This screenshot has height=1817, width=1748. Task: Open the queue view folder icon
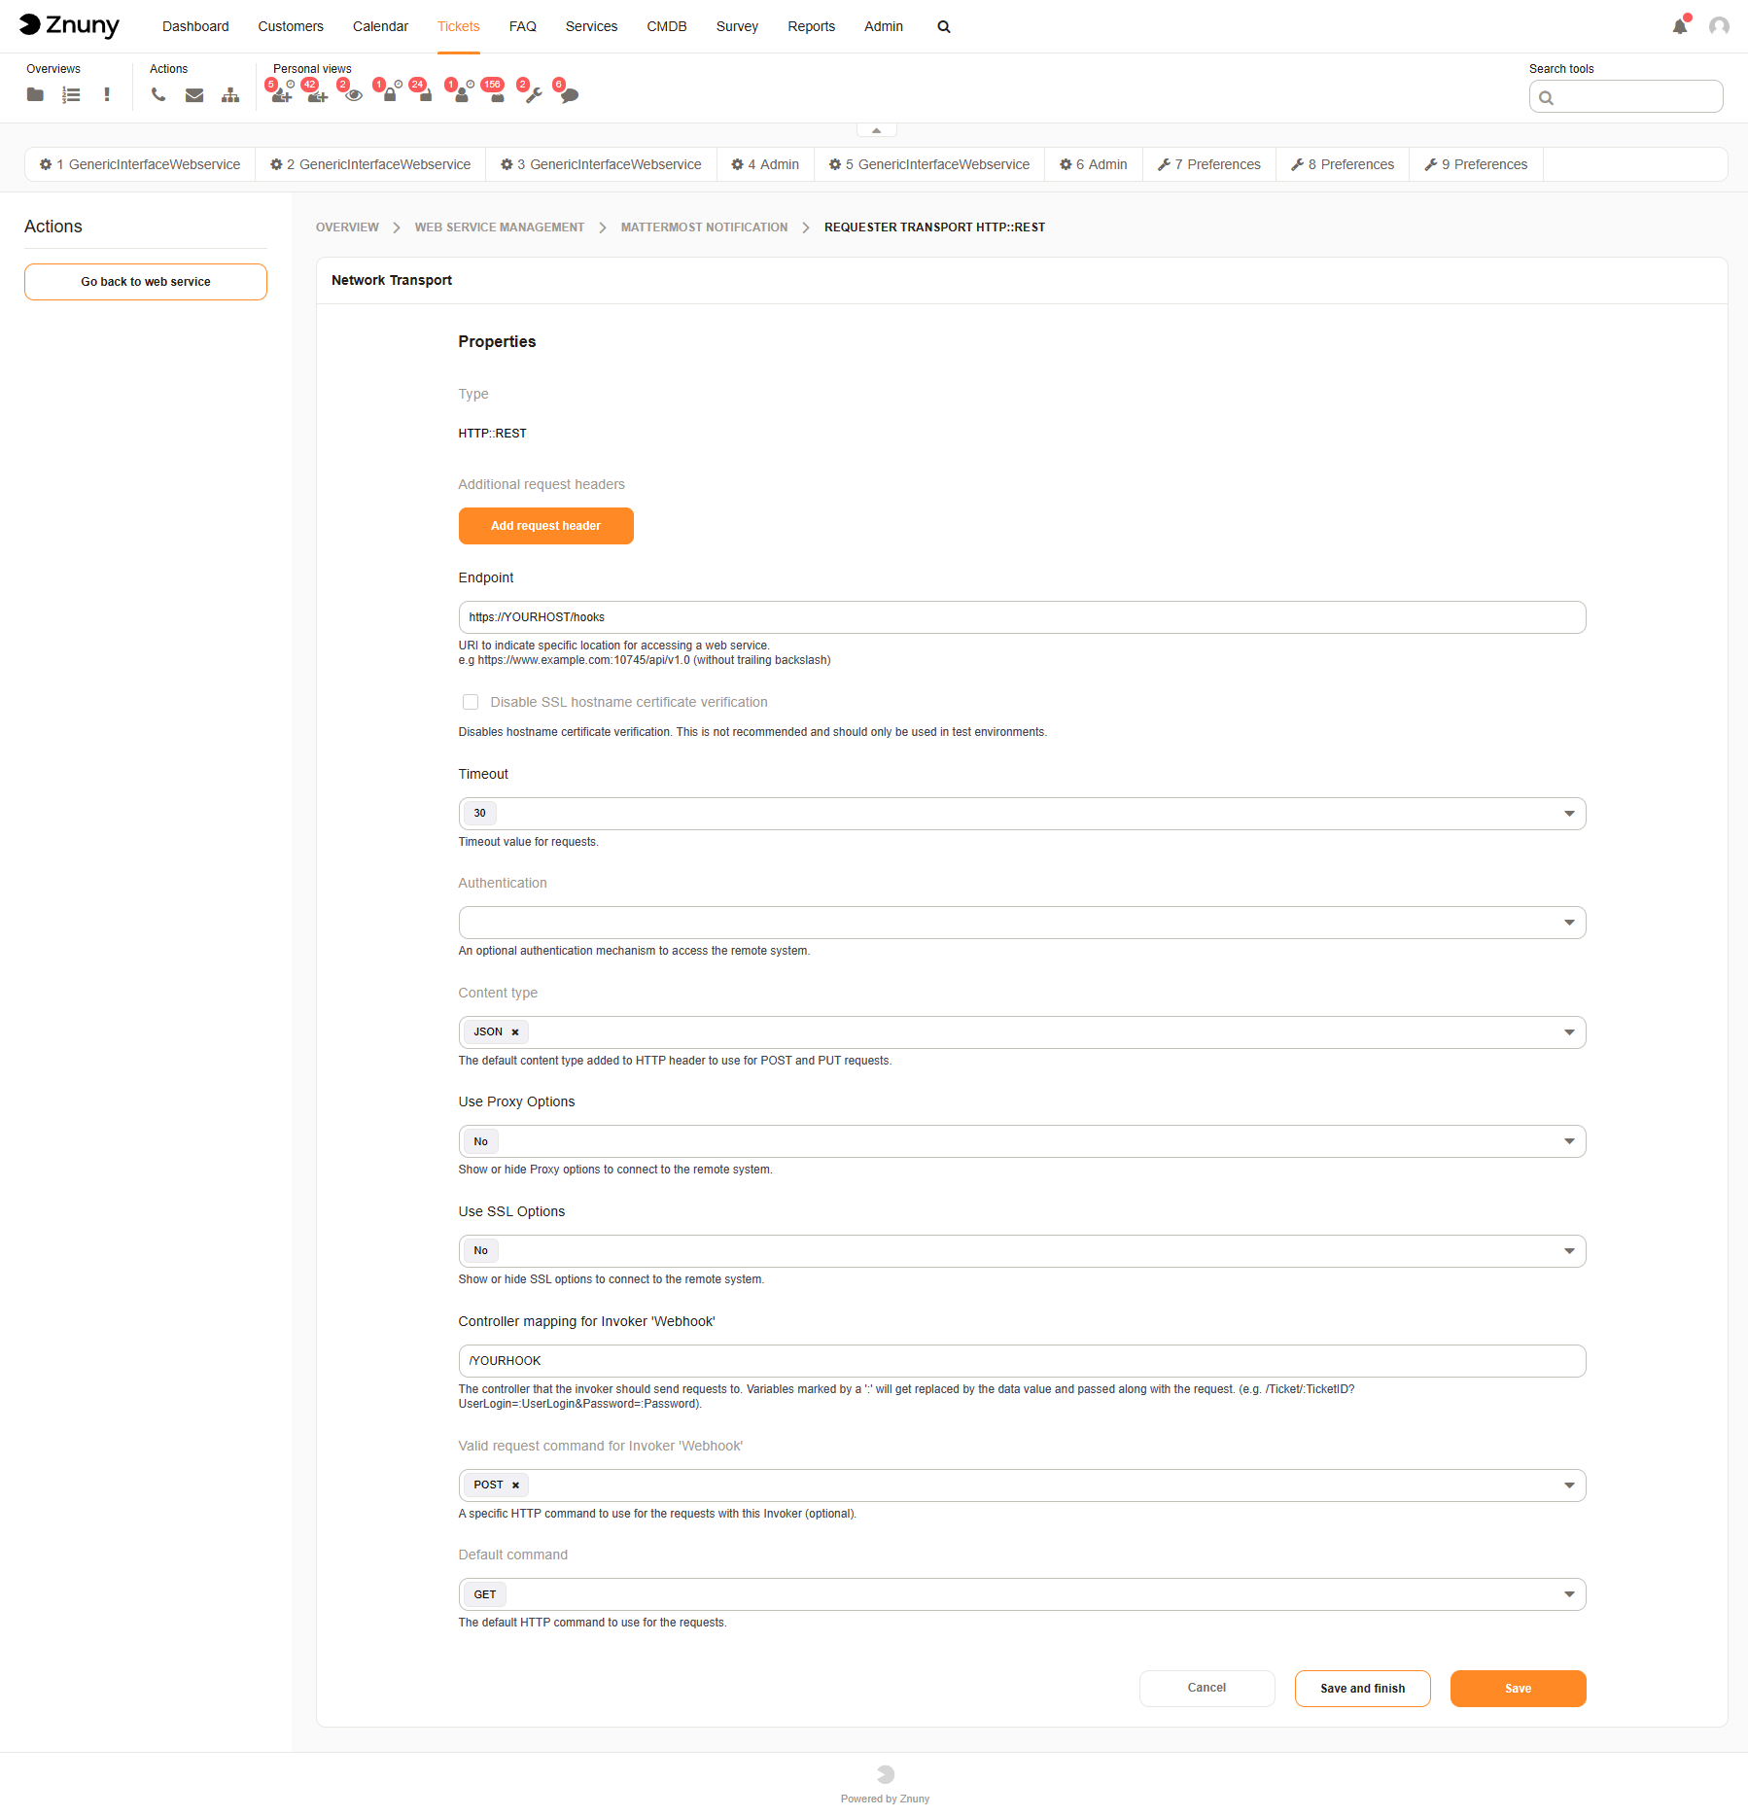(x=35, y=94)
